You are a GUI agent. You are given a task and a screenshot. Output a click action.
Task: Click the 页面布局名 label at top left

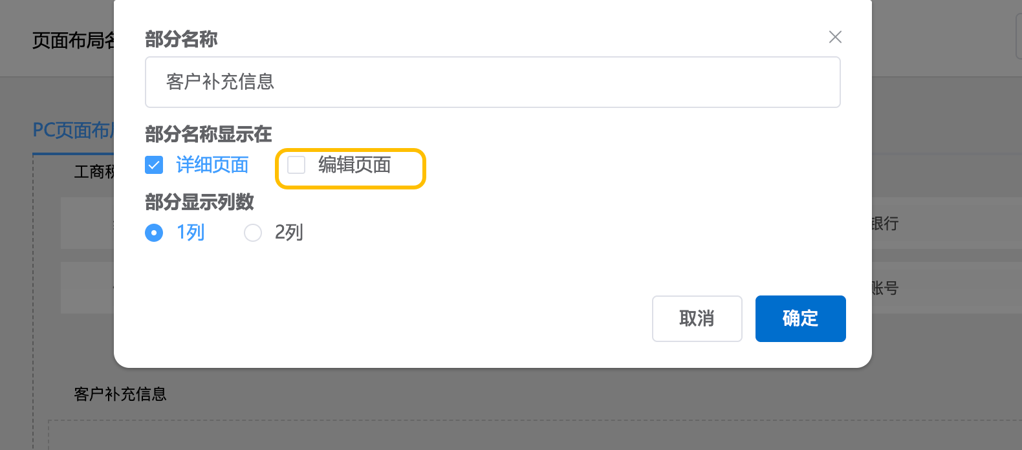(72, 41)
